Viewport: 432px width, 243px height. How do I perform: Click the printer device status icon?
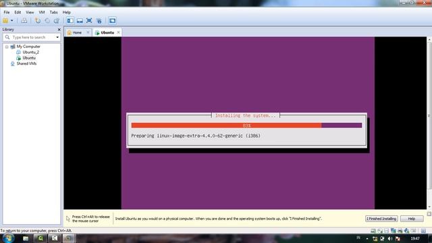(x=400, y=231)
